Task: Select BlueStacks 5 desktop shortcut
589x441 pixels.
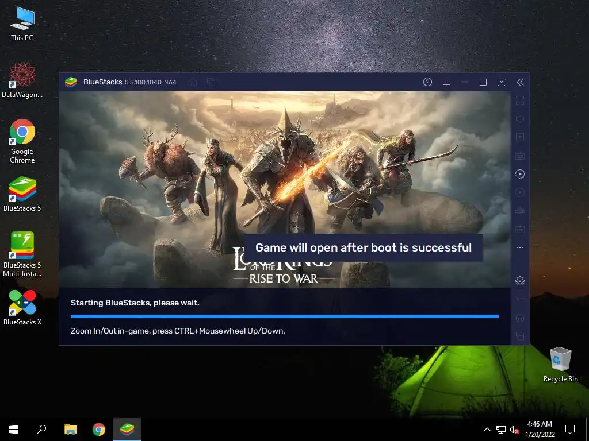Action: coord(22,194)
